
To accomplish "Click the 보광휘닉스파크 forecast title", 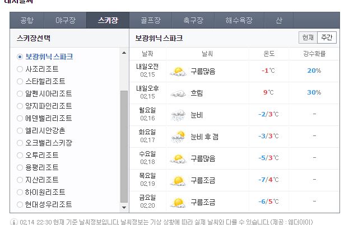I will tap(159, 38).
